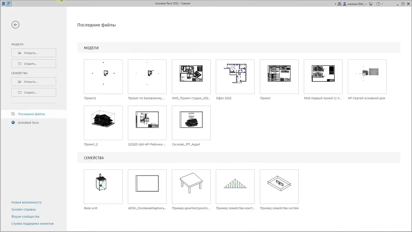Click the back arrow circle icon
Screen dimensions: 412x232
click(x=15, y=25)
